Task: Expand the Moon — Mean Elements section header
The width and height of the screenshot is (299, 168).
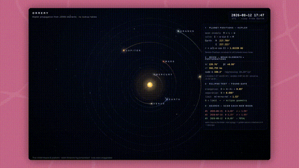Action: click(x=224, y=58)
